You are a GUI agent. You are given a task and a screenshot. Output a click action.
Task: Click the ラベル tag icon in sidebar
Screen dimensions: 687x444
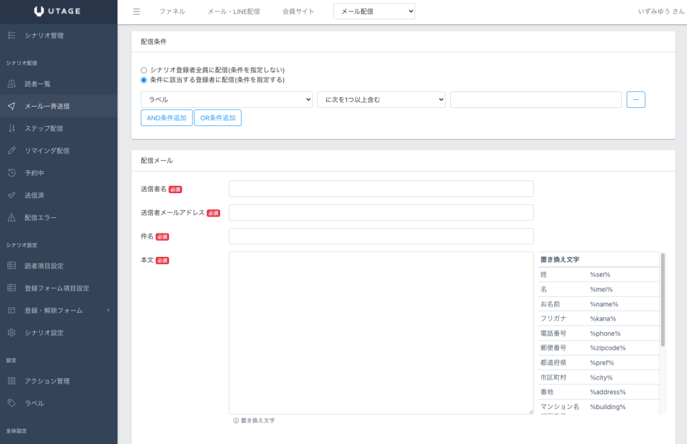point(11,403)
